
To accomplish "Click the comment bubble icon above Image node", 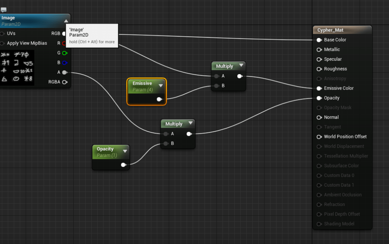I will (x=3, y=10).
